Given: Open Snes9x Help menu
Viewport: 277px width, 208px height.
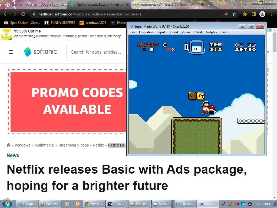Looking at the screenshot, I should point(224,32).
